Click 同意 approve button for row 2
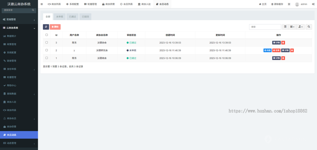This screenshot has height=150, width=317. coord(267,50)
